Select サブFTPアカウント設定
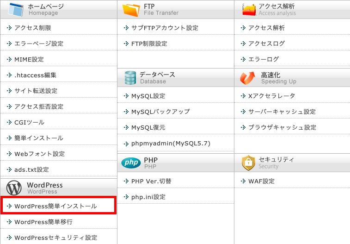 pos(165,28)
